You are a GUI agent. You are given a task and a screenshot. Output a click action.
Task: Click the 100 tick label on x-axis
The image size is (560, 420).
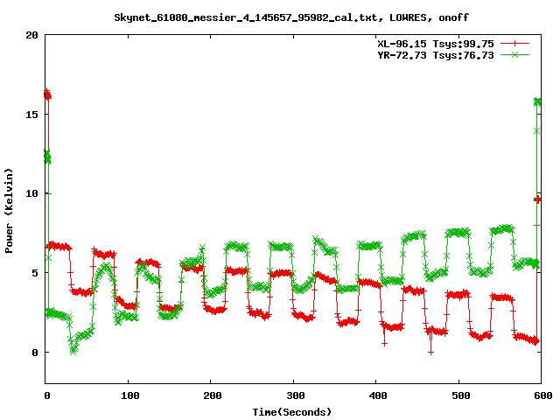[129, 396]
